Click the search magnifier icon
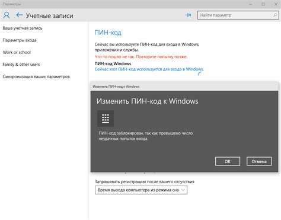281x220 pixels. click(x=275, y=15)
